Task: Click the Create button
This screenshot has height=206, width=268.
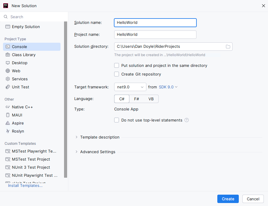Action: pos(228,199)
